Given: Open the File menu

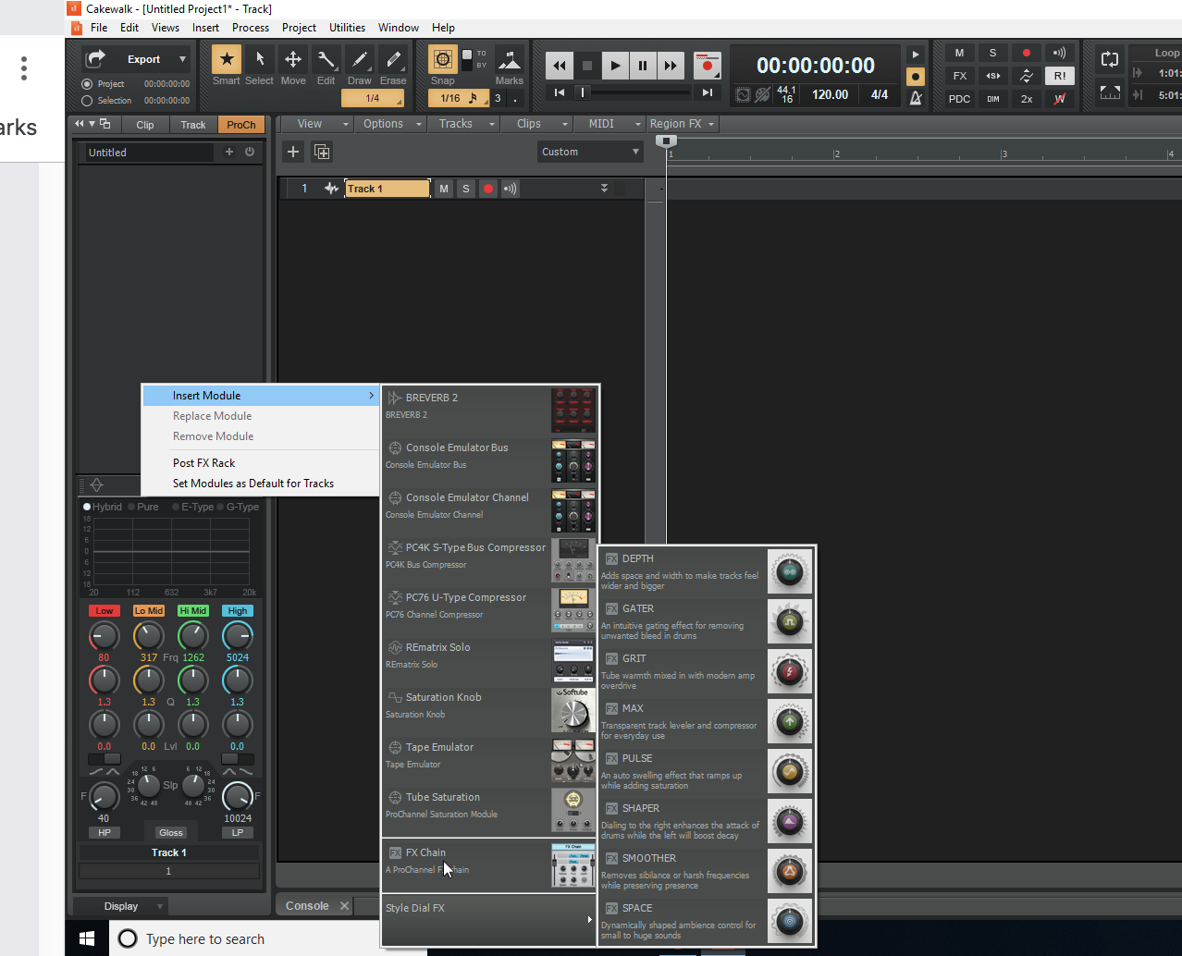Looking at the screenshot, I should [99, 28].
